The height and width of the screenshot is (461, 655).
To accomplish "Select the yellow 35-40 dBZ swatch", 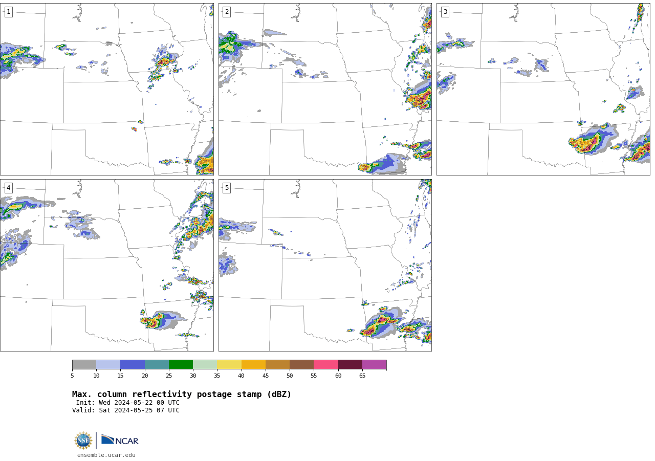I will (x=229, y=365).
